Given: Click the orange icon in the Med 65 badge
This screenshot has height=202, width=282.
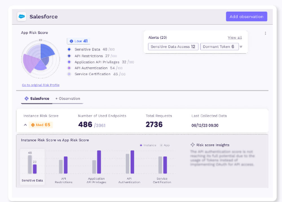Looking at the screenshot, I should [x=33, y=125].
